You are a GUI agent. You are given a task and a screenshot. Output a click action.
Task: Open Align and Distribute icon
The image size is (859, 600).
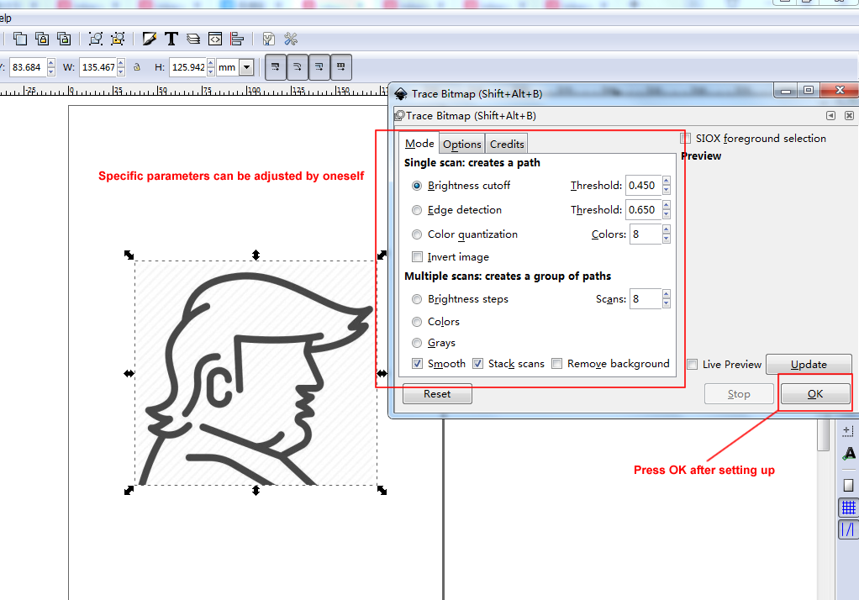pyautogui.click(x=237, y=39)
